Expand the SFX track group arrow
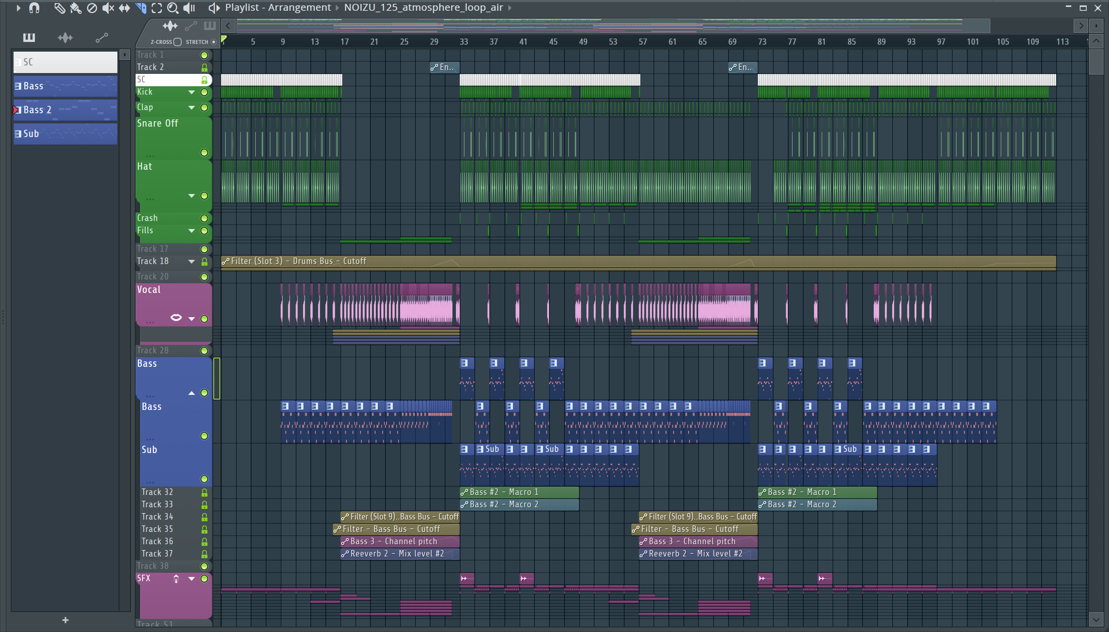Image resolution: width=1109 pixels, height=632 pixels. tap(191, 579)
